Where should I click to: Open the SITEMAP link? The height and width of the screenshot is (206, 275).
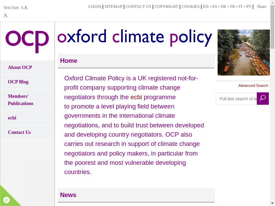click(113, 7)
